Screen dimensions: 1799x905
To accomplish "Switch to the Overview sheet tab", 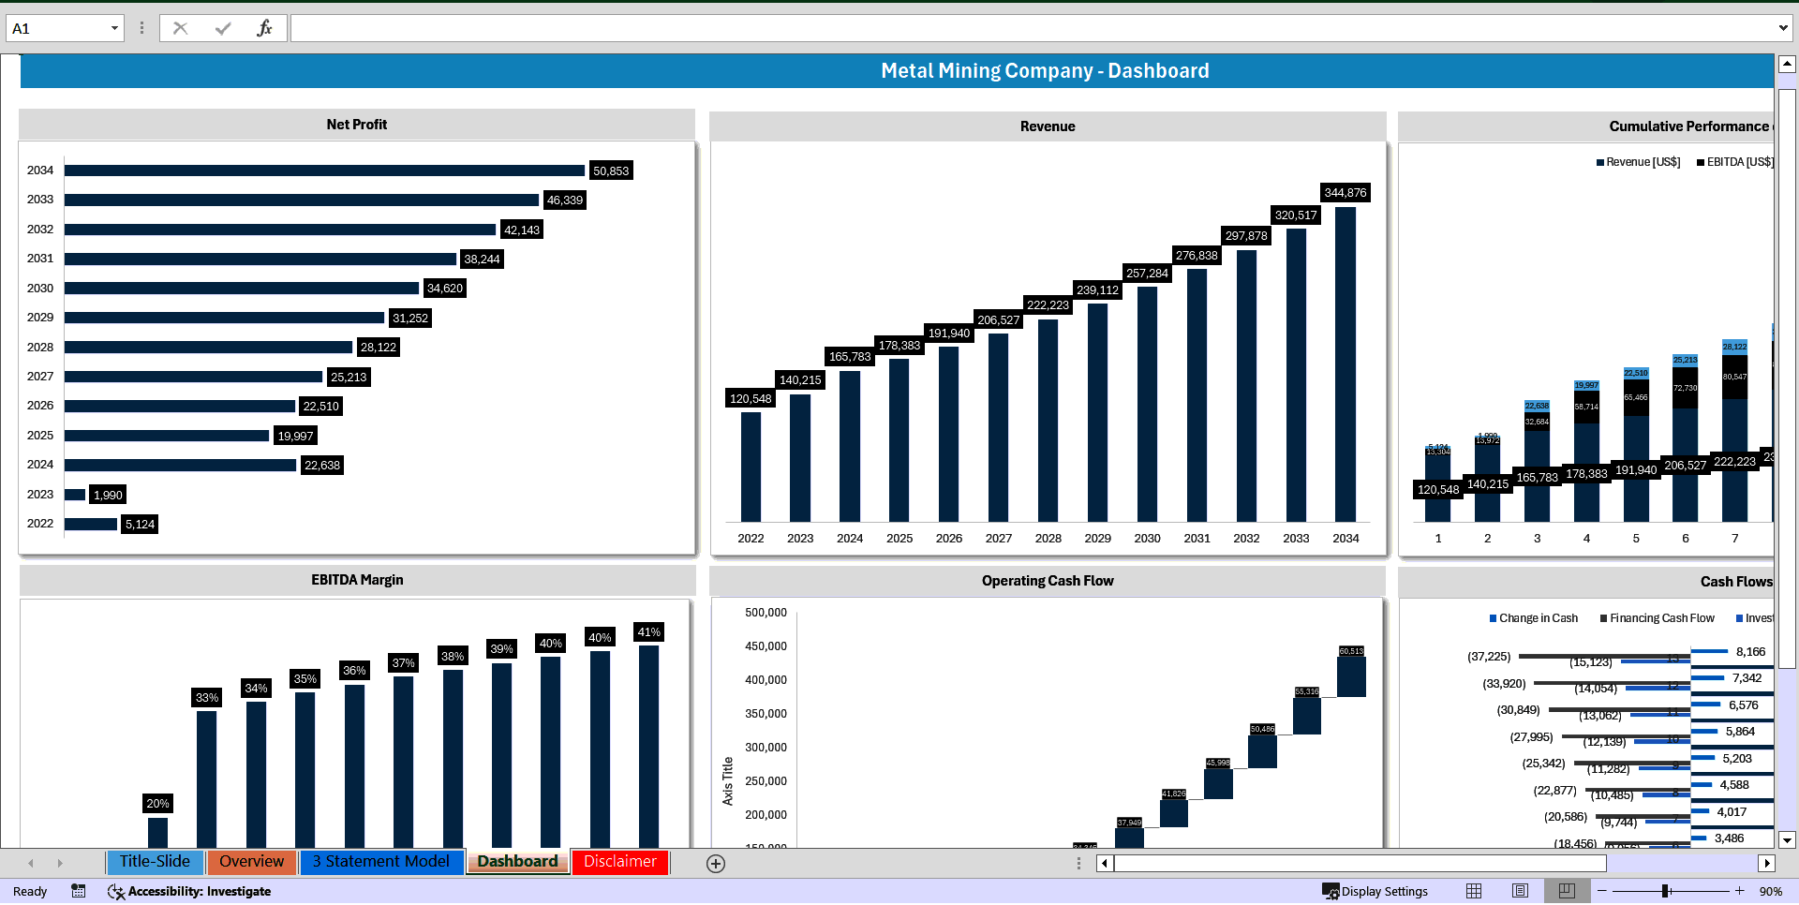I will pos(251,862).
